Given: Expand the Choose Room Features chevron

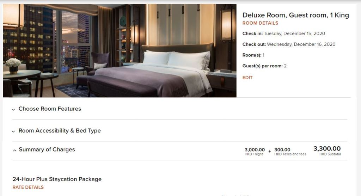Looking at the screenshot, I should (13, 110).
